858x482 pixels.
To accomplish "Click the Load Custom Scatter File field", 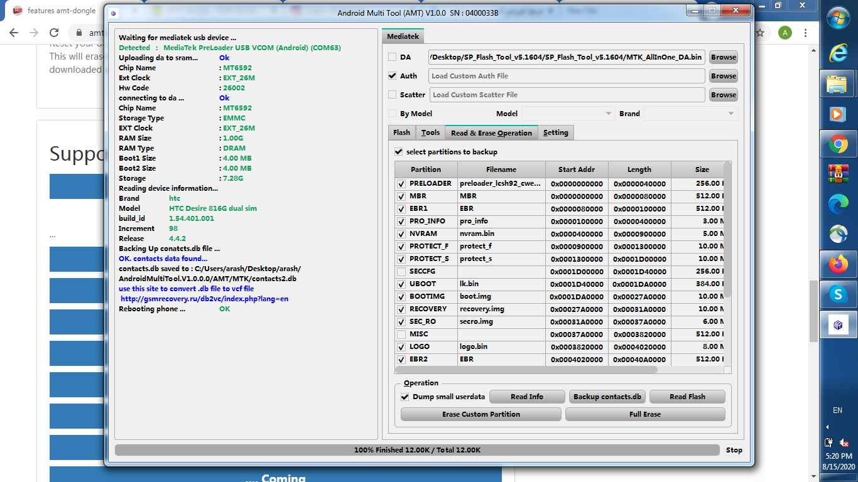I will point(567,95).
